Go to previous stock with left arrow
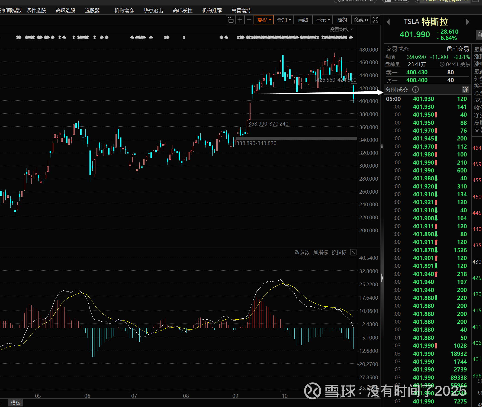The height and width of the screenshot is (407, 482). 388,22
